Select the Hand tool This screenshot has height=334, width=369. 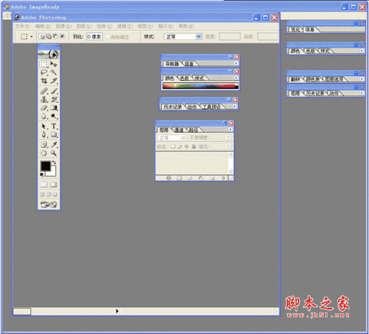44,153
